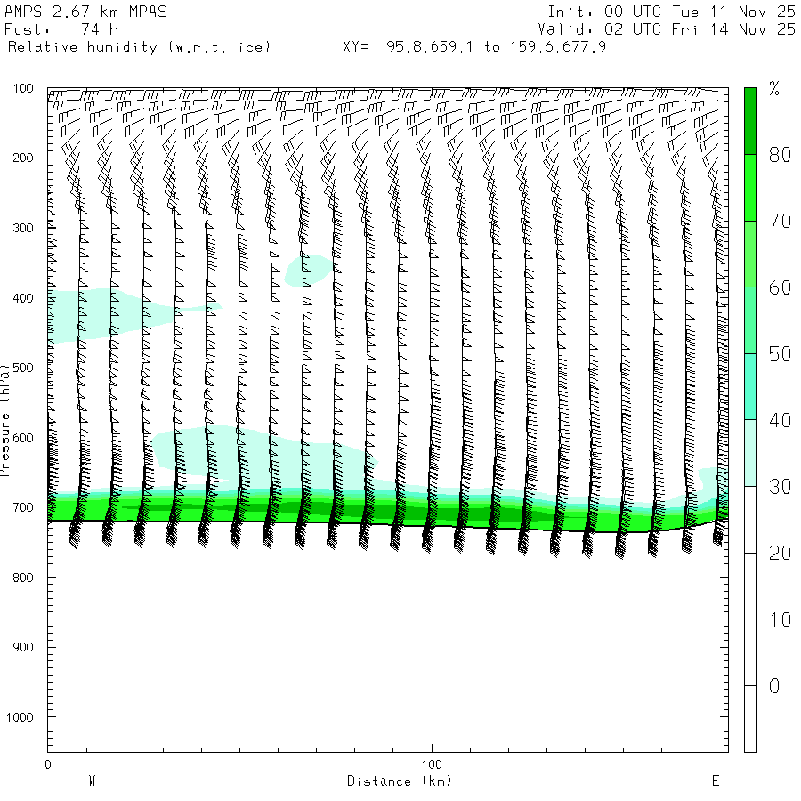Click the cyan colorbar segment between 40 and 50
801x801 pixels.
(750, 387)
